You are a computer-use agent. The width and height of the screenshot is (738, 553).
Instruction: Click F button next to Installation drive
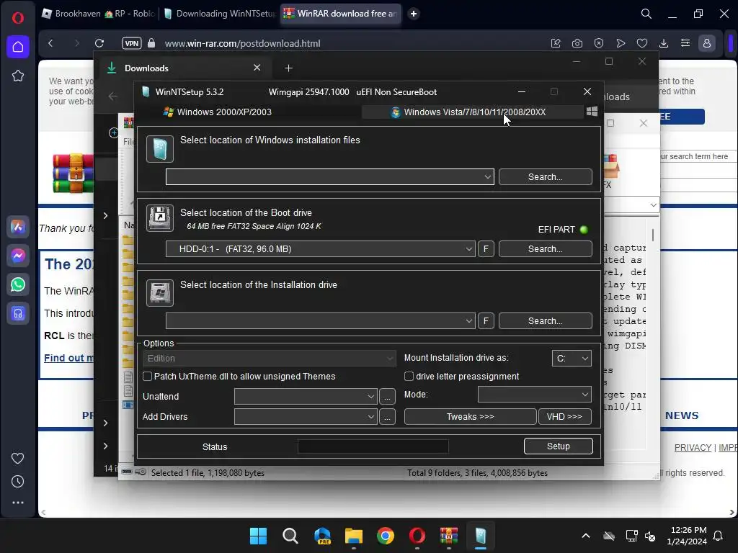point(486,320)
